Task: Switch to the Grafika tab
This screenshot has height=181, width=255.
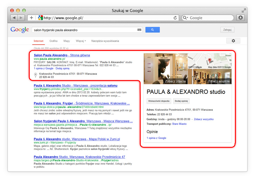Action: (53, 41)
